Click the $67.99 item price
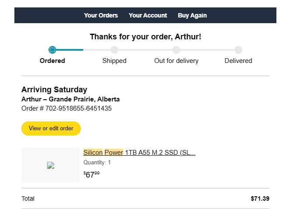Screen dimensions: 293x209 coord(91,174)
